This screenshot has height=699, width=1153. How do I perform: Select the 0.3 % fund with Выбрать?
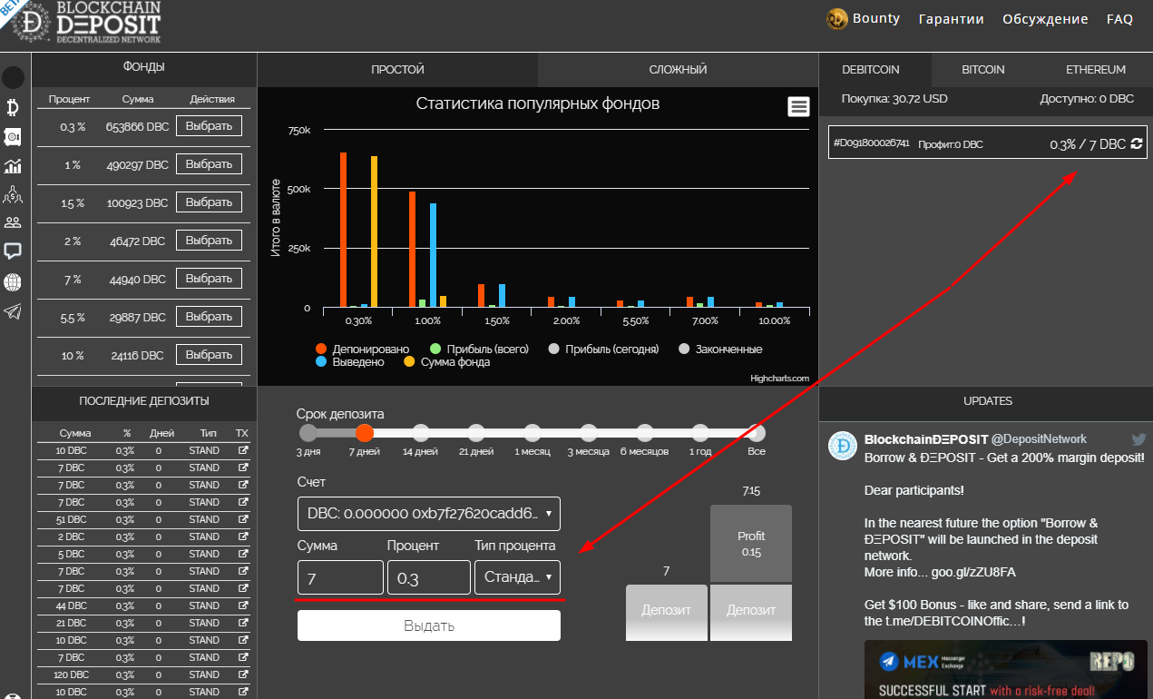(x=209, y=126)
